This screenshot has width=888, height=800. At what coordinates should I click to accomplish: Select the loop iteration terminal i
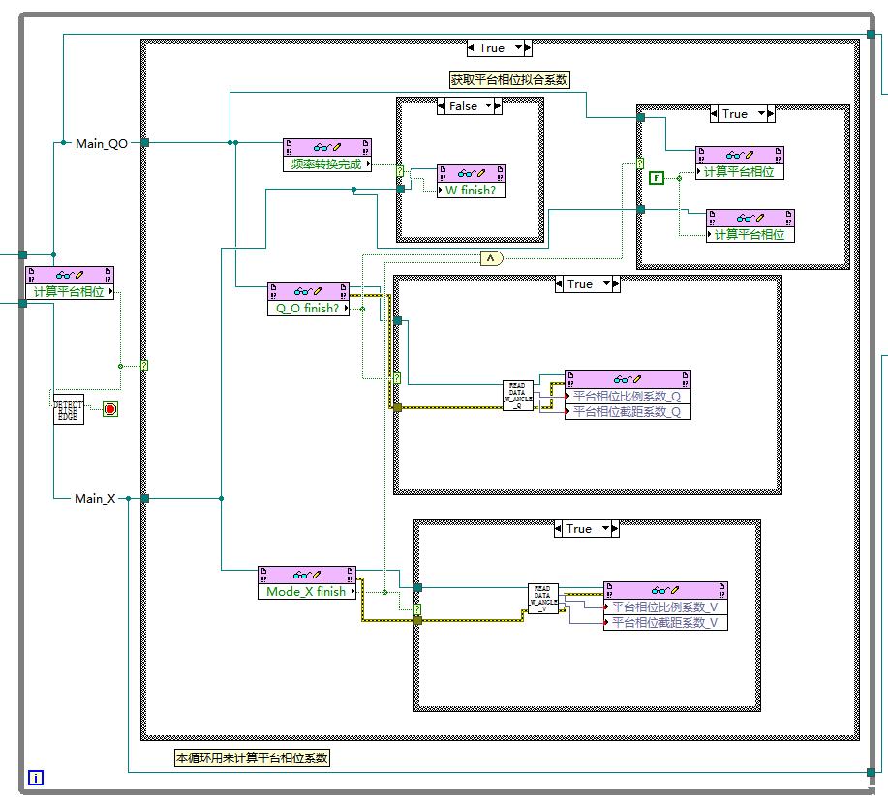[x=36, y=777]
